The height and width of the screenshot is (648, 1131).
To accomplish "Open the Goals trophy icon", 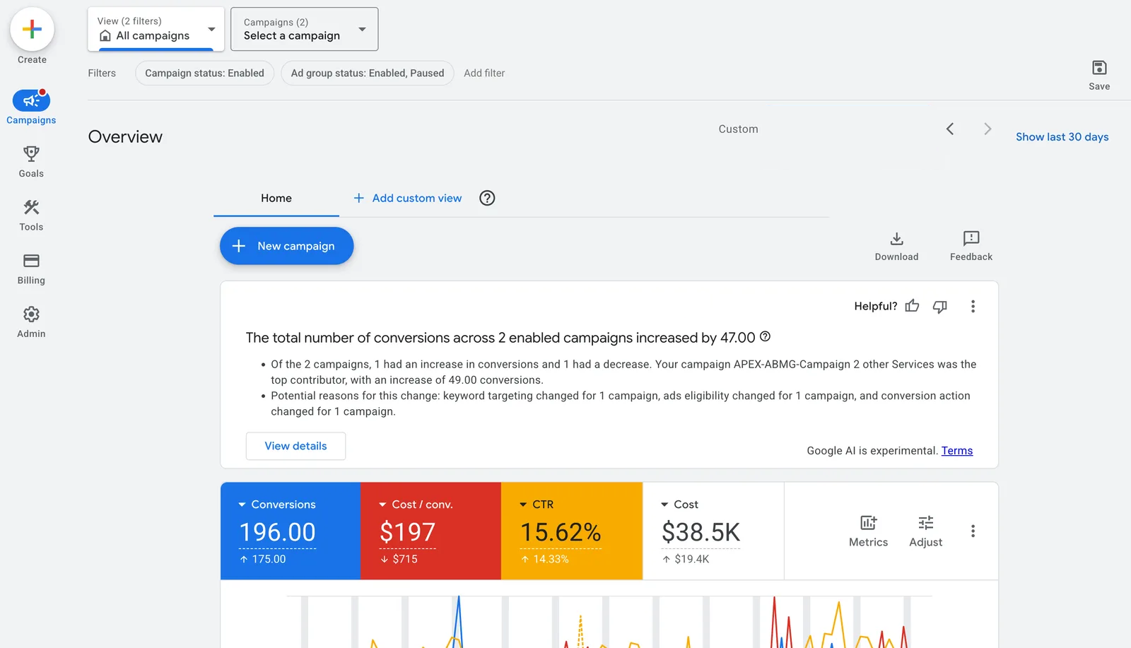I will [x=31, y=153].
